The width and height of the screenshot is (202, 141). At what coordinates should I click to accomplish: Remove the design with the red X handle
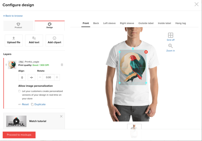tap(146, 52)
